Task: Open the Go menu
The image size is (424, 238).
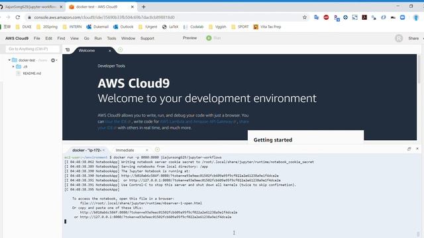Action: point(87,38)
